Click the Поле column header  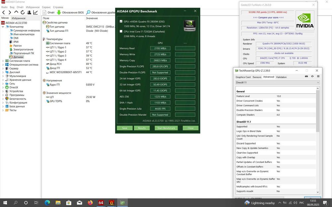coord(46,18)
